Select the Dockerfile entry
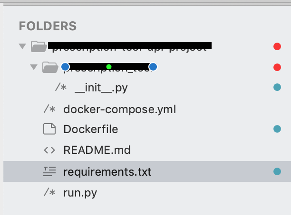Image resolution: width=291 pixels, height=215 pixels. (90, 129)
